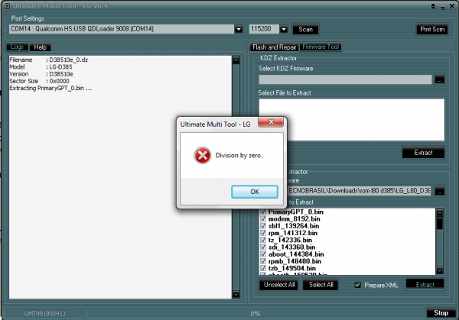This screenshot has height=320, width=459.
Task: Toggle the Prepare XML checkbox
Action: point(357,285)
